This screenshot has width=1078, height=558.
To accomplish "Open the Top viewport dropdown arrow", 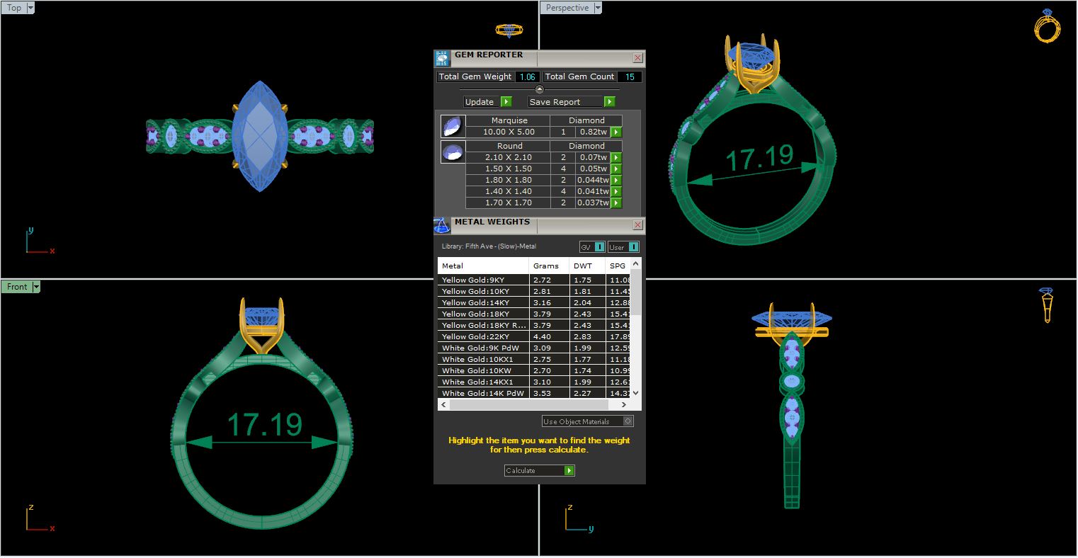I will click(x=30, y=8).
